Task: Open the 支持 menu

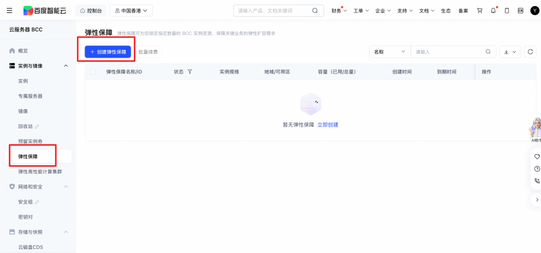Action: click(x=405, y=11)
